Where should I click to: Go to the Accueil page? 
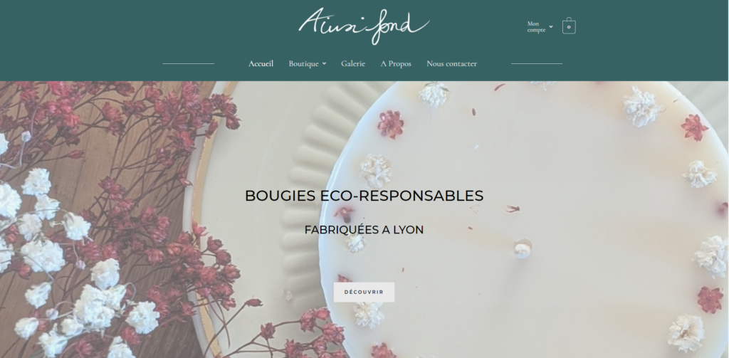pos(261,63)
